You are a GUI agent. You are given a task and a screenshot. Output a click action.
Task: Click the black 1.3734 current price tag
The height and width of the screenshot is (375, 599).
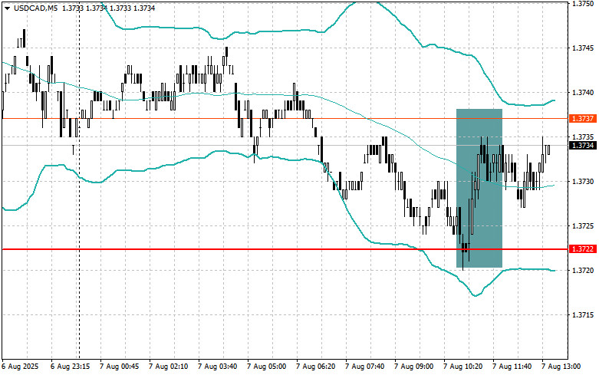click(x=583, y=146)
